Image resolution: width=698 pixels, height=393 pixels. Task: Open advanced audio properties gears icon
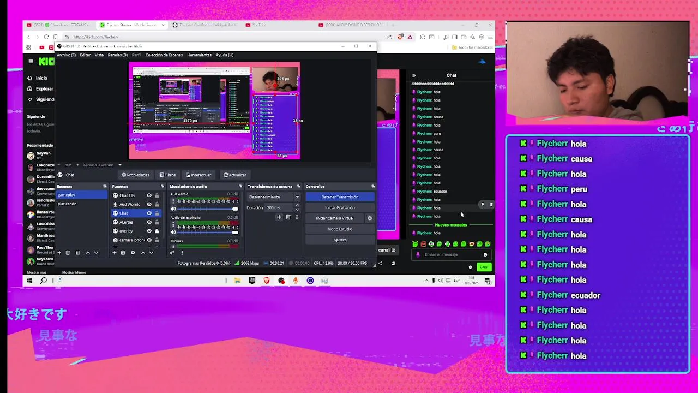click(x=172, y=253)
